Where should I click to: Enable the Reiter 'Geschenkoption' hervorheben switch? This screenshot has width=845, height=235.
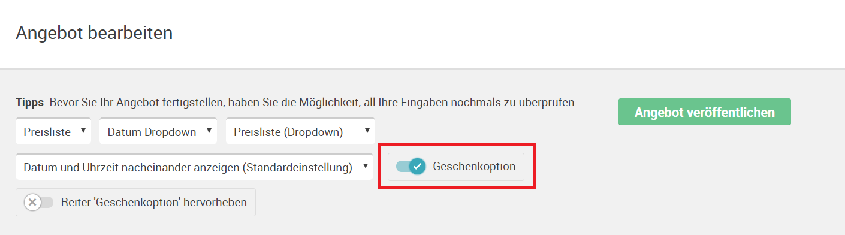click(38, 202)
